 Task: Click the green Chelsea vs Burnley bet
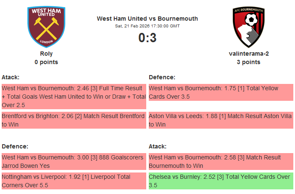pos(221,181)
